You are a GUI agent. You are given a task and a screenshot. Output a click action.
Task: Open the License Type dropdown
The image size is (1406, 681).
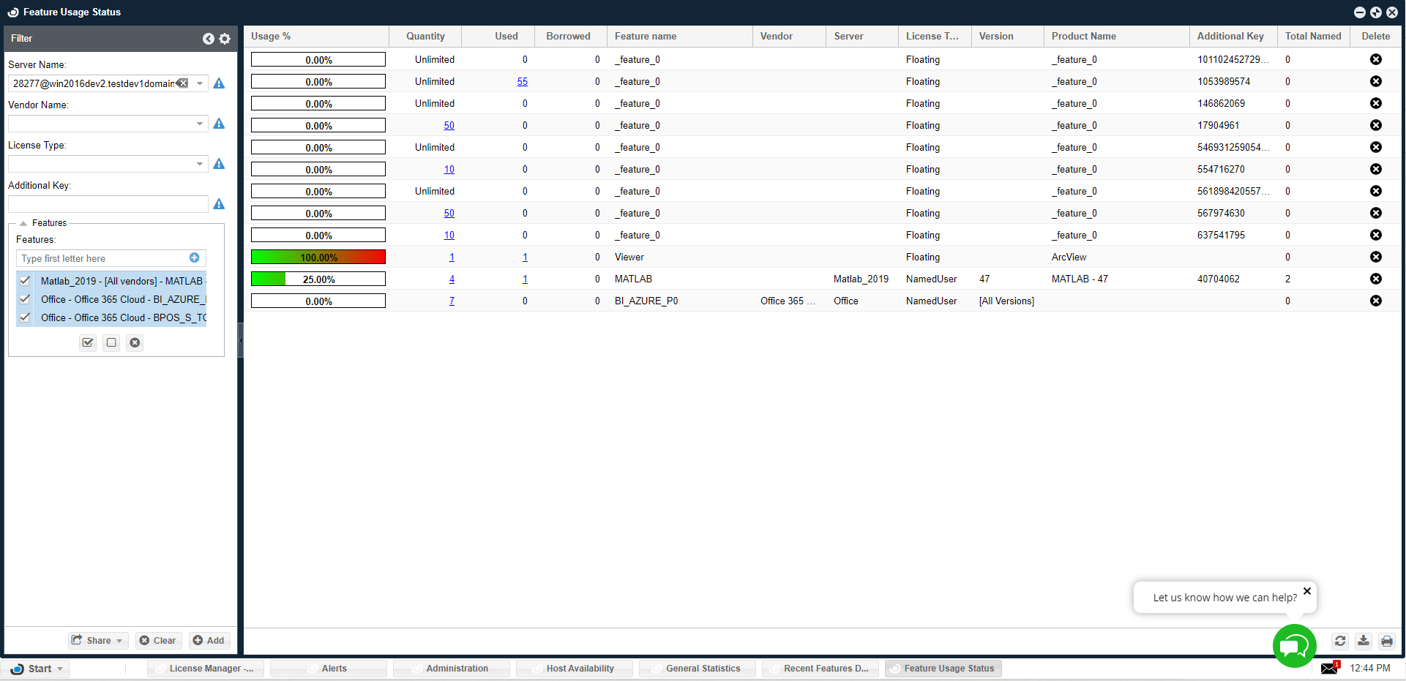(x=200, y=164)
